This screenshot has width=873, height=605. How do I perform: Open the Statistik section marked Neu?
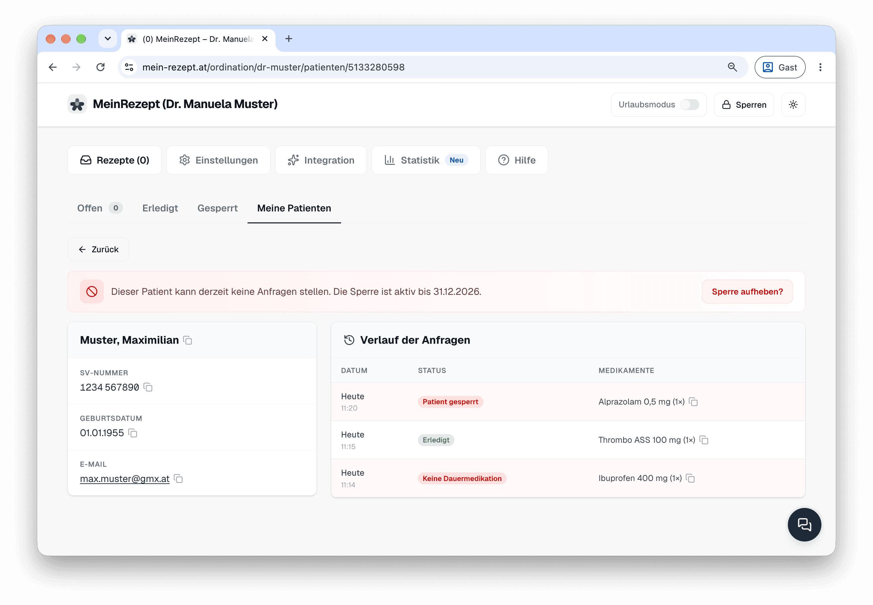click(x=426, y=160)
